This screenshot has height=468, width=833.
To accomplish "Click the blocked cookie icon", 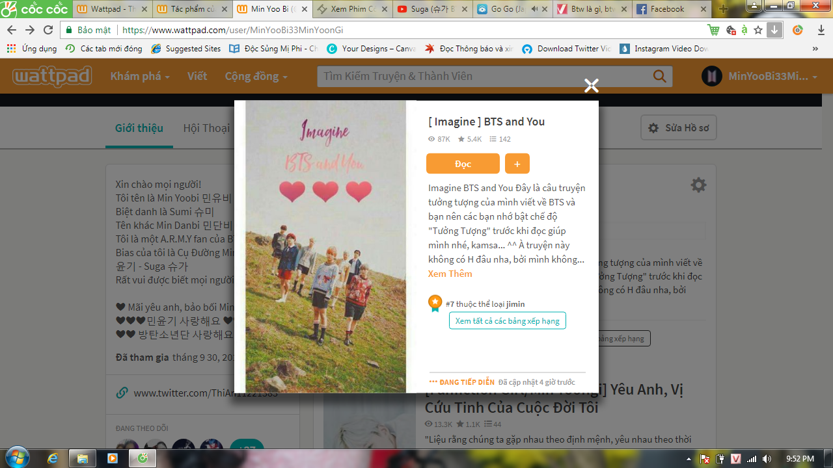I will 731,30.
